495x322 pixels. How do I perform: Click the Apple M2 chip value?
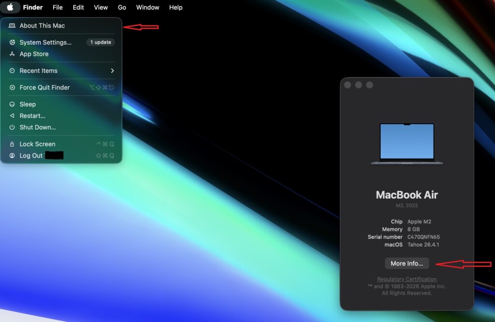[x=419, y=221]
